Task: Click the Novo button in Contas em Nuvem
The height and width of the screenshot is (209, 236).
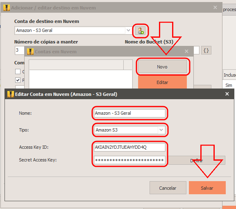Action: [x=162, y=67]
